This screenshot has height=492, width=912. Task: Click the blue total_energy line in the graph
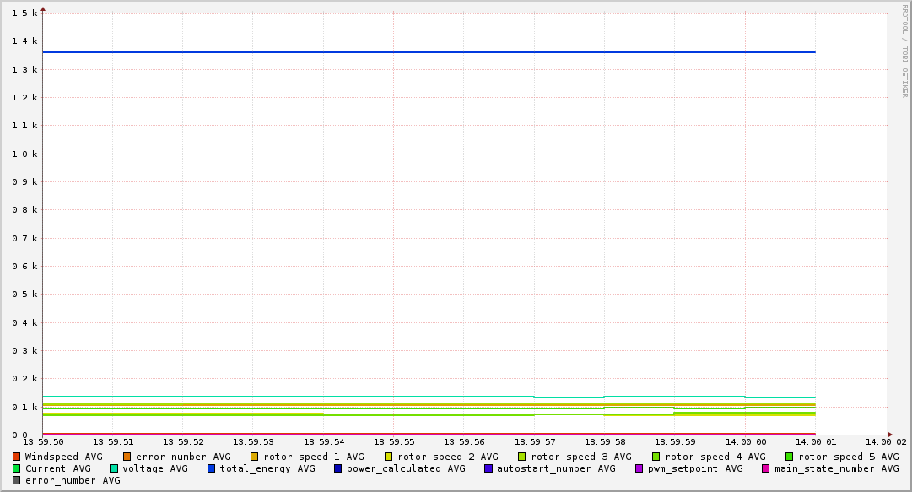pyautogui.click(x=422, y=52)
